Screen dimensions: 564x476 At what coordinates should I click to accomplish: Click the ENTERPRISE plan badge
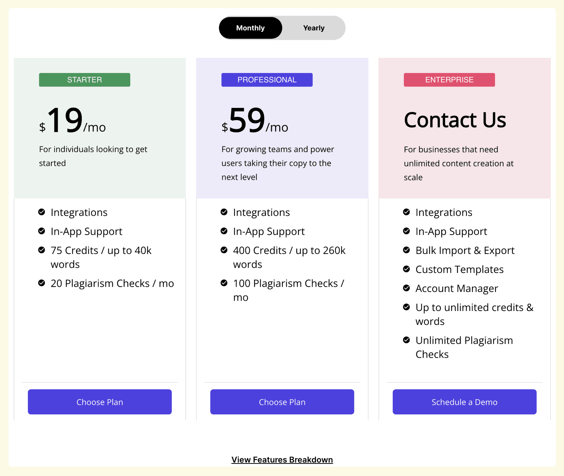tap(449, 80)
